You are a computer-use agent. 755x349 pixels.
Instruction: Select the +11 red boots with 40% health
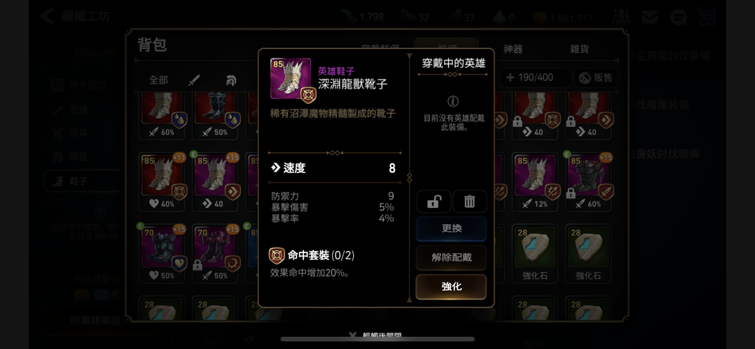[x=164, y=182]
